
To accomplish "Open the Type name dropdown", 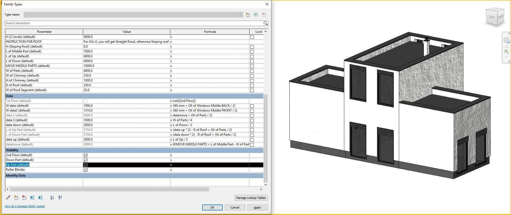I will pyautogui.click(x=241, y=15).
